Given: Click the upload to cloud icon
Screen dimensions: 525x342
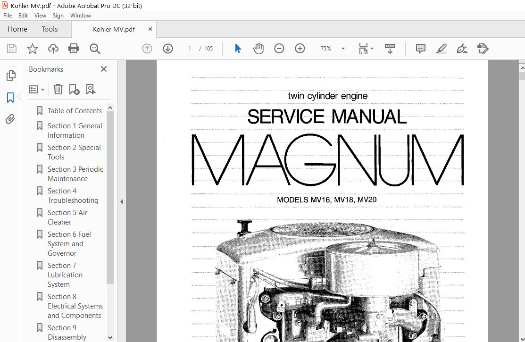Looking at the screenshot, I should tap(53, 49).
